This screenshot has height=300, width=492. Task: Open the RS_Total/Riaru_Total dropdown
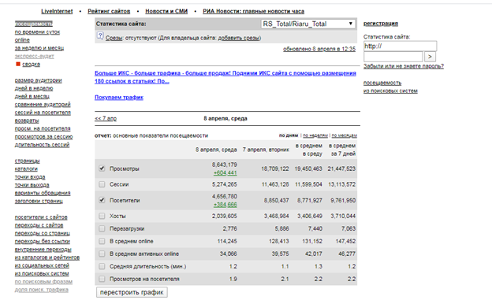coord(308,24)
